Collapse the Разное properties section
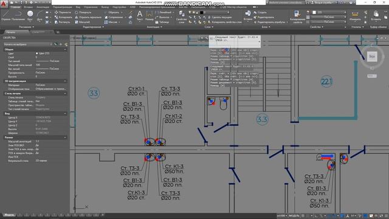 pyautogui.click(x=65, y=137)
